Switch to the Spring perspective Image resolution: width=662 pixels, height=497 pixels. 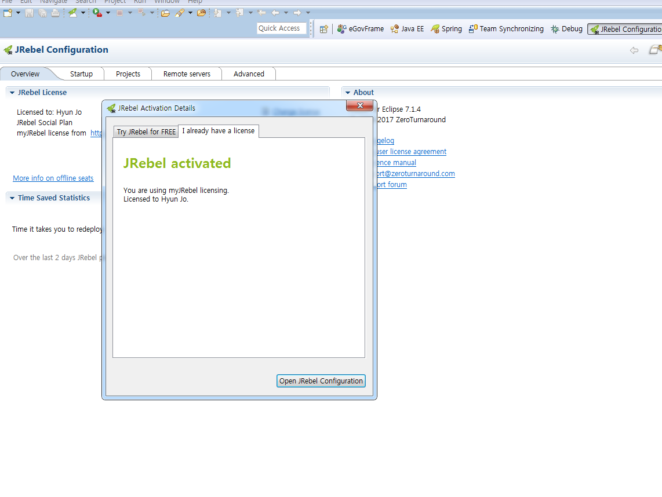coord(446,29)
